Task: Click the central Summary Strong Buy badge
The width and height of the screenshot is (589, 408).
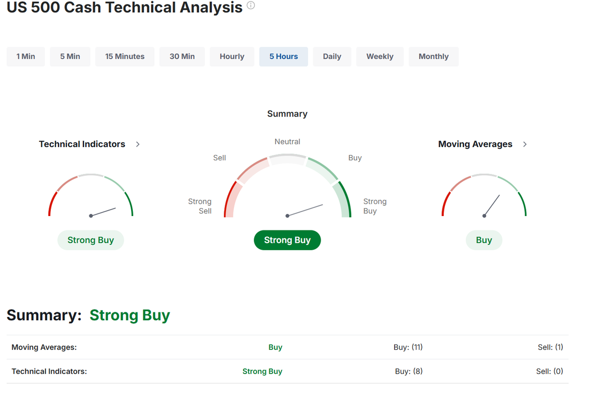Action: pyautogui.click(x=287, y=240)
